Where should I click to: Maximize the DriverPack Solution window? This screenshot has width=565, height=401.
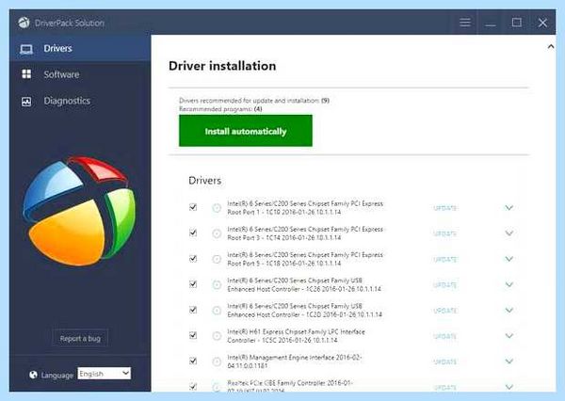[x=517, y=23]
